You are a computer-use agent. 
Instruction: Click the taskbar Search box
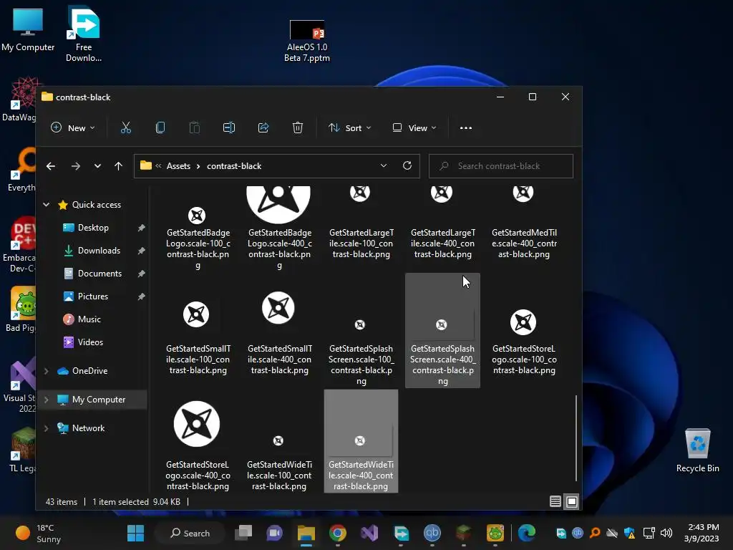click(x=190, y=533)
